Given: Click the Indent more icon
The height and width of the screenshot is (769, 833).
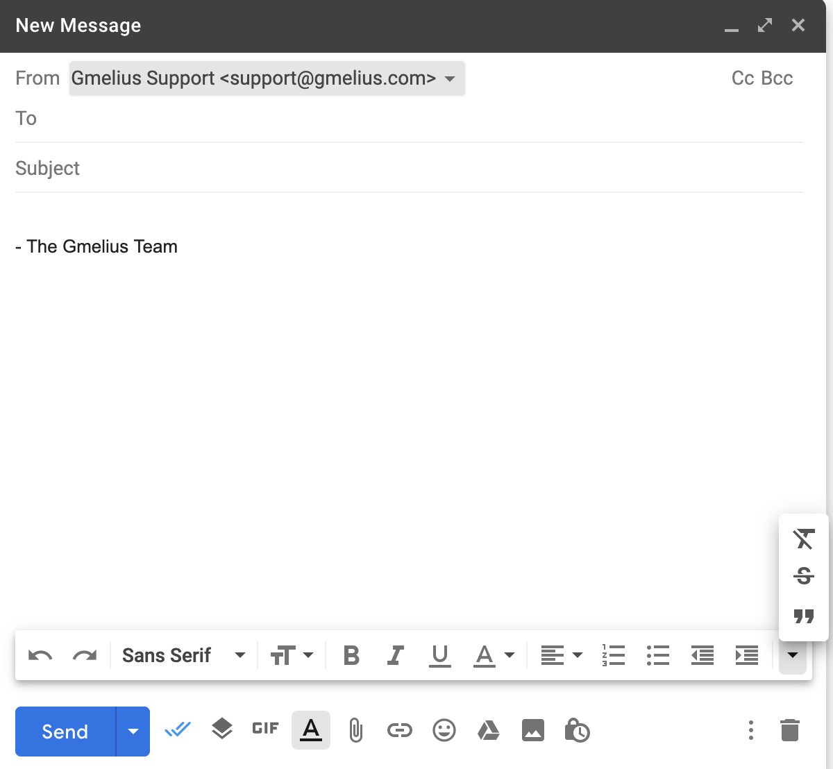Looking at the screenshot, I should point(747,655).
